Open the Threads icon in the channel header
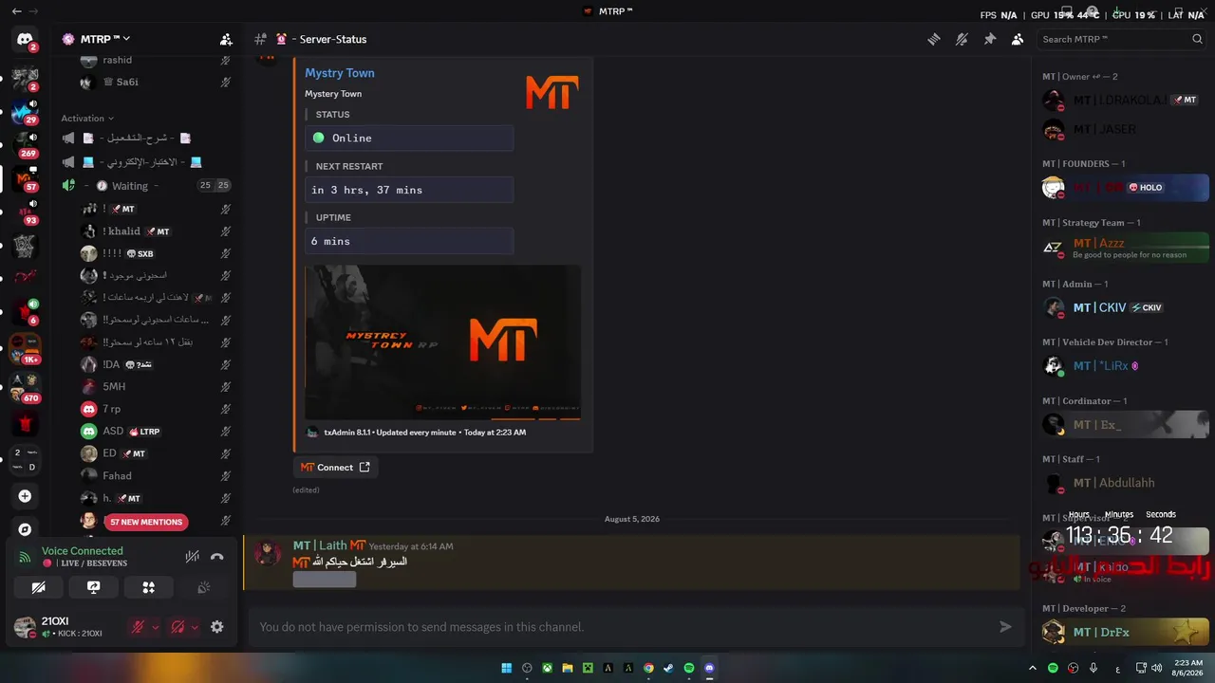The image size is (1215, 683). 934,39
